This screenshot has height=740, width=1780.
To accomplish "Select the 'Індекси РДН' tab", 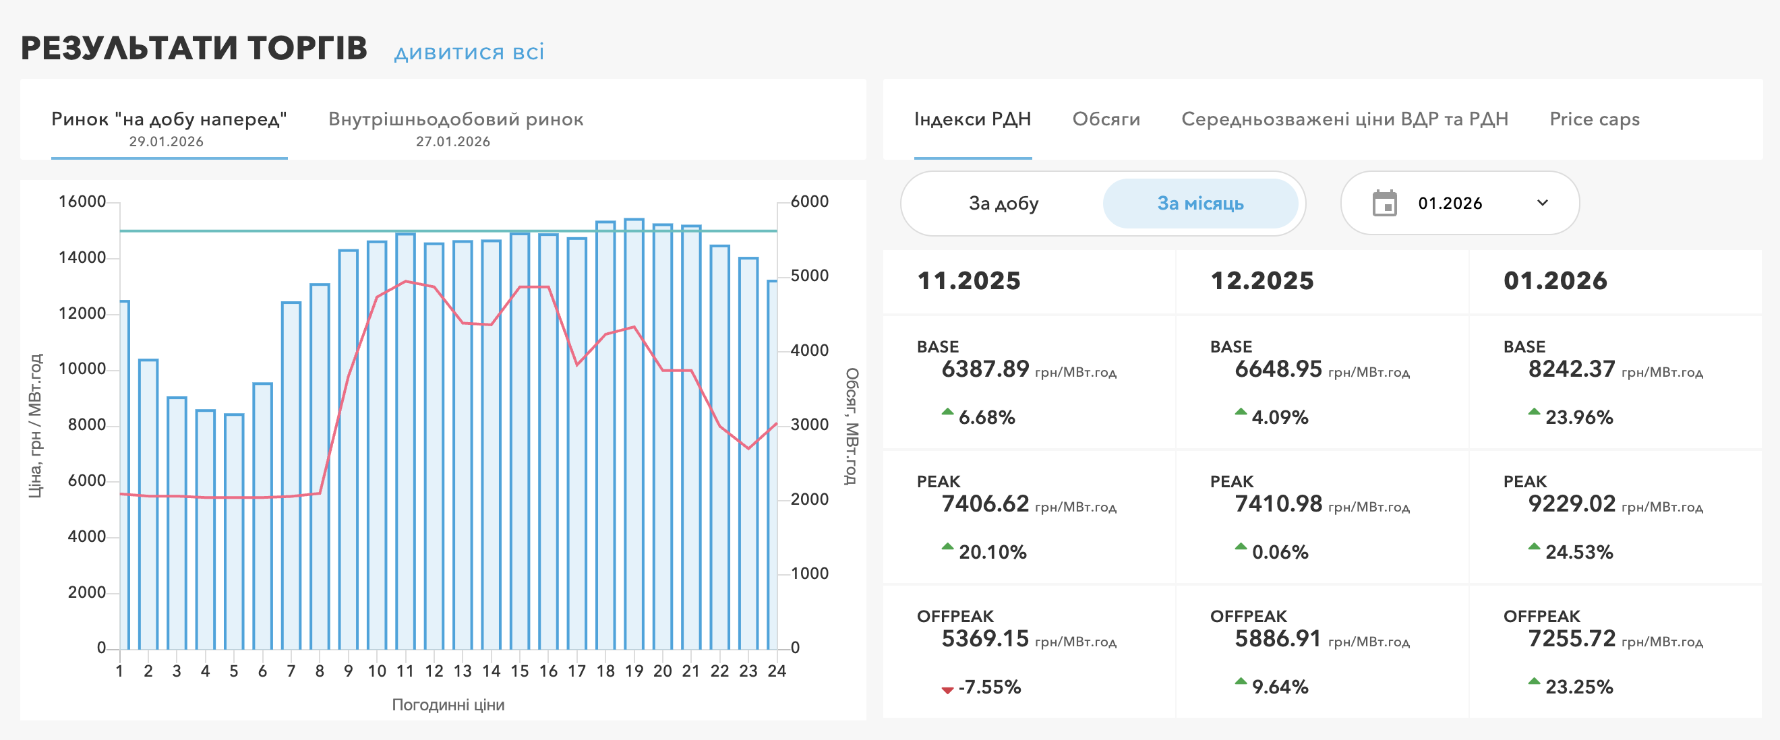I will (972, 119).
